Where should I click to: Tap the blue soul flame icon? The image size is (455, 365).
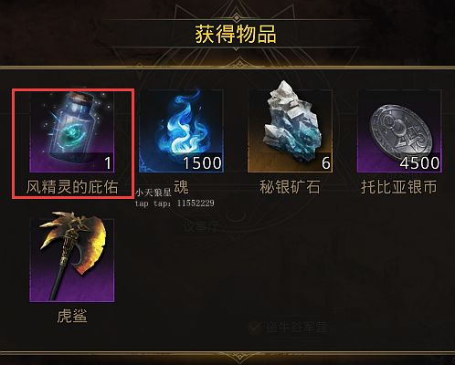[181, 131]
